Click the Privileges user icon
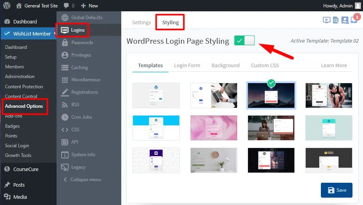The image size is (363, 205). pos(65,55)
